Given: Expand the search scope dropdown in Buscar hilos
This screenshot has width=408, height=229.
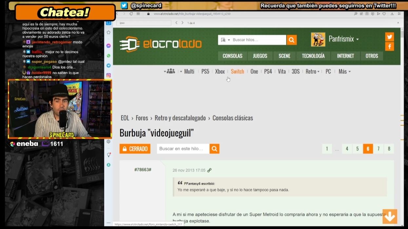Looking at the screenshot, I should click(225, 40).
